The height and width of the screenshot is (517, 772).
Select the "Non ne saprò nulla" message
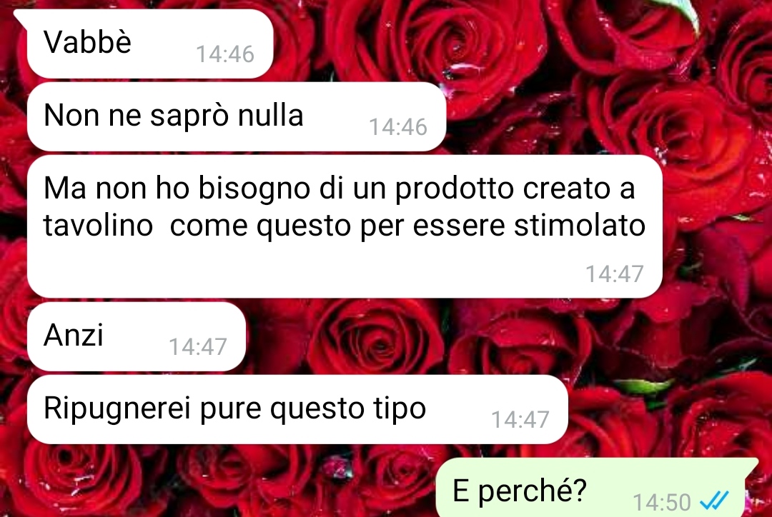click(x=237, y=116)
